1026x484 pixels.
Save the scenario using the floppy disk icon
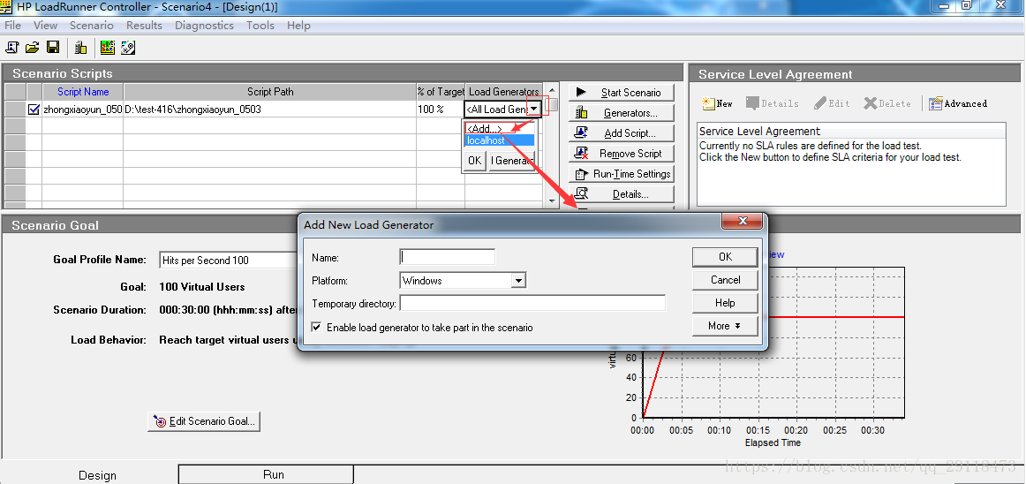point(53,47)
